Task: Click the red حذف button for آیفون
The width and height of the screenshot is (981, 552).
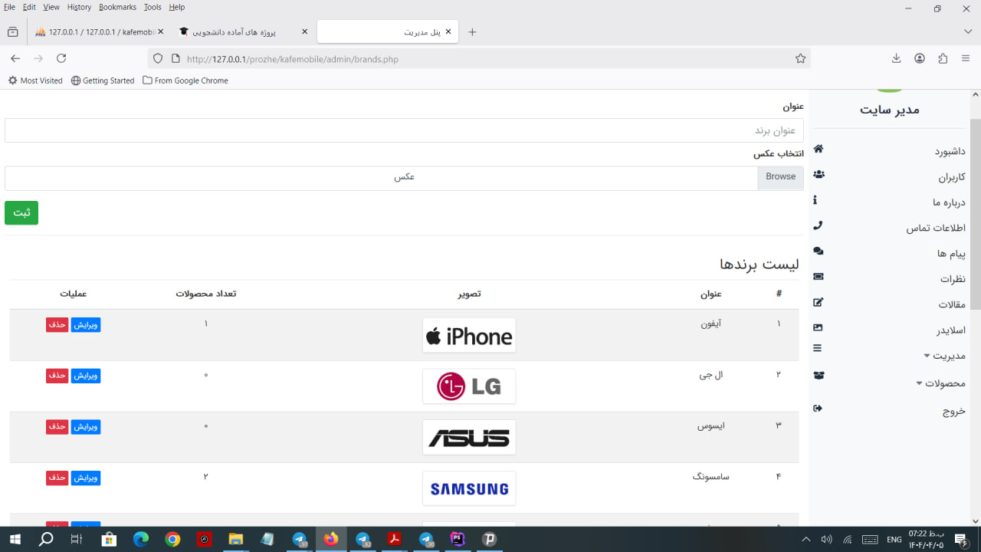Action: [x=57, y=324]
